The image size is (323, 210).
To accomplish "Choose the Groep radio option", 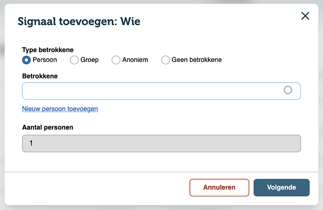I will 74,60.
